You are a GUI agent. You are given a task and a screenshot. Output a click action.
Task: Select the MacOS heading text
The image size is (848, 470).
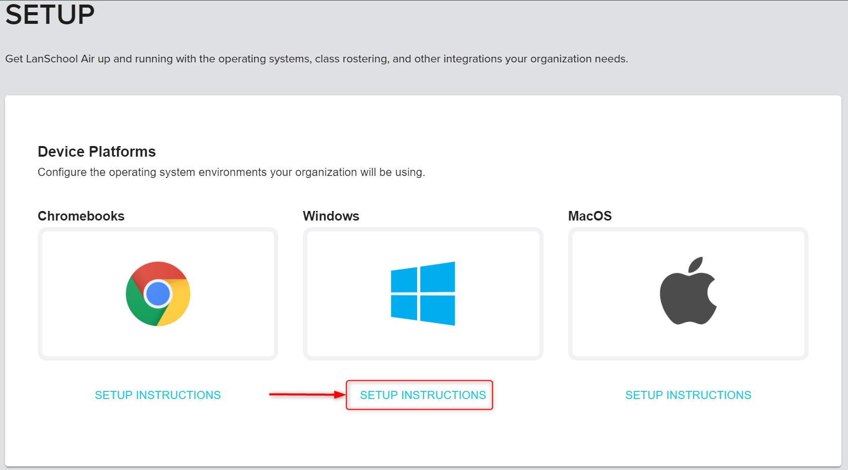coord(590,216)
